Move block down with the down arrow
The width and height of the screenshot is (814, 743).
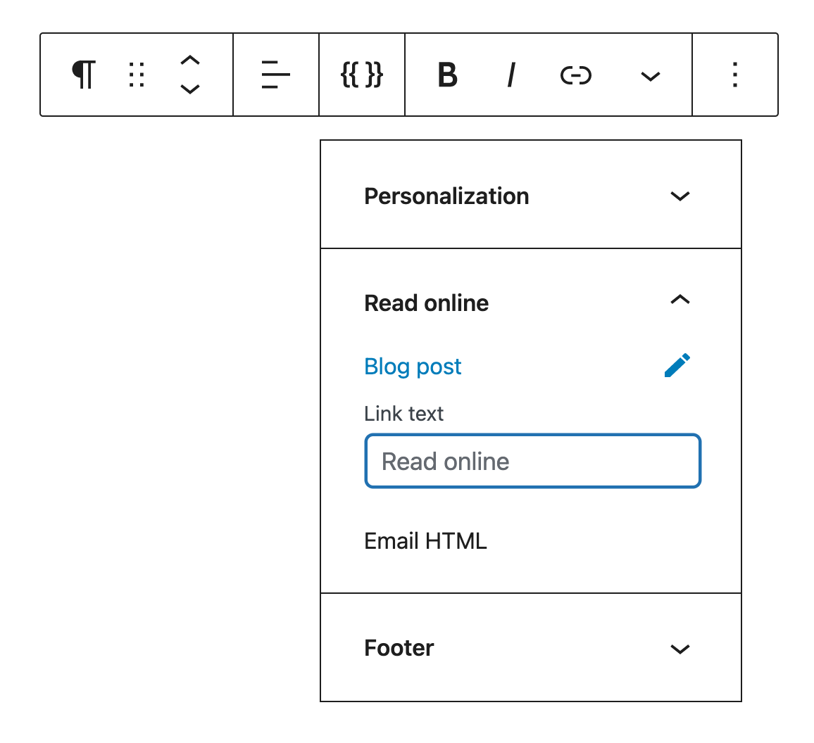coord(190,89)
